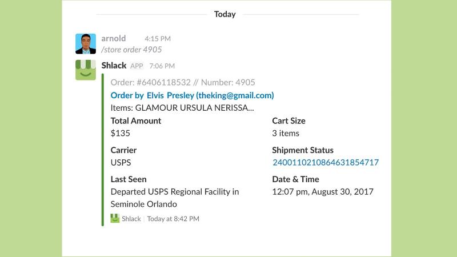Click the arnold username
457x257 pixels.
114,38
